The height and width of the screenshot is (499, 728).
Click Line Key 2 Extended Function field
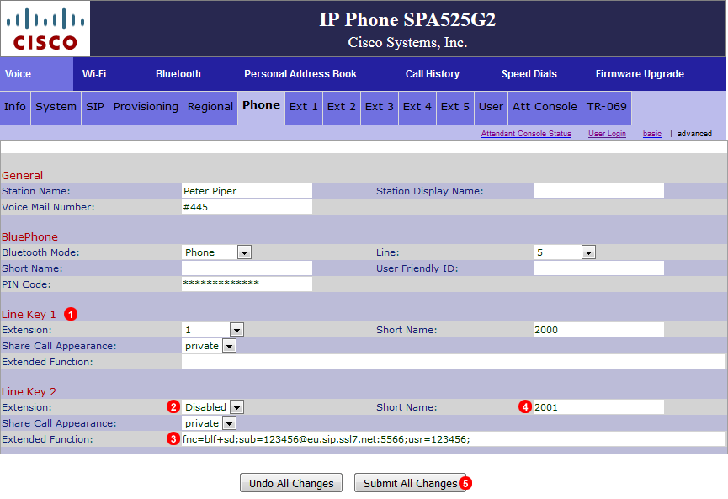pos(453,439)
